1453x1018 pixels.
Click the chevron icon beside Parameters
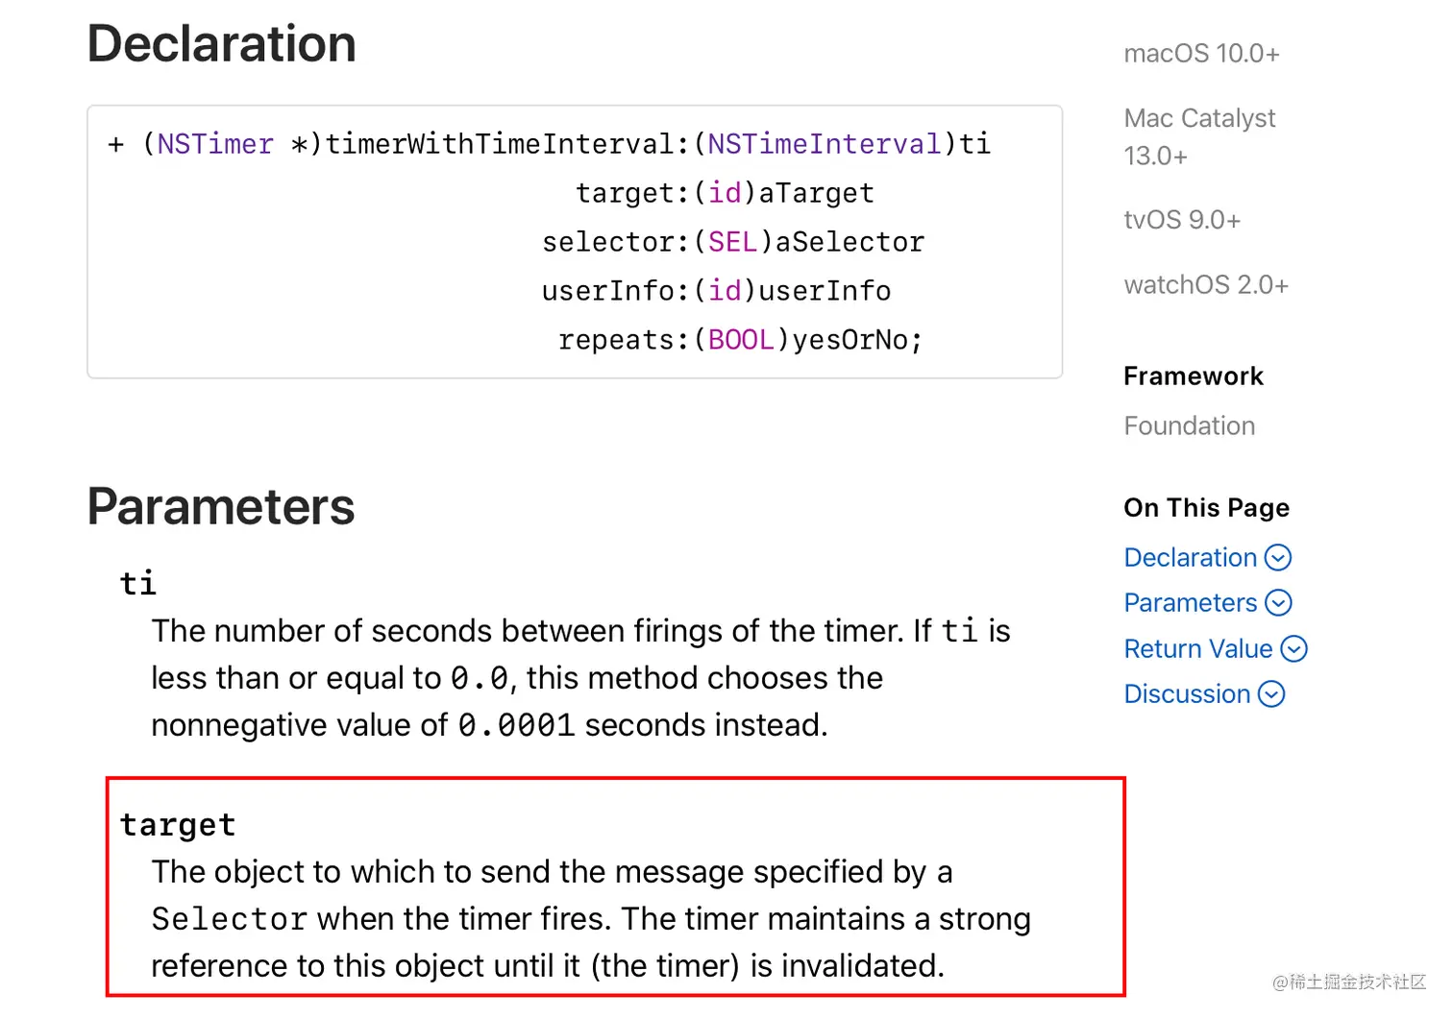click(x=1278, y=603)
